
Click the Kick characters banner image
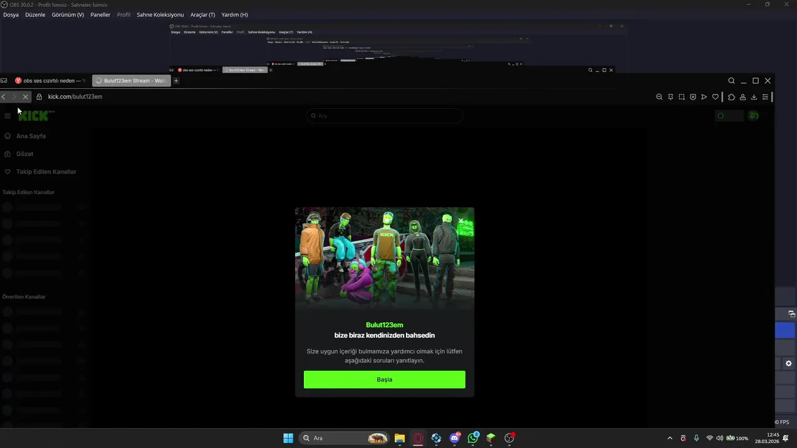click(384, 258)
